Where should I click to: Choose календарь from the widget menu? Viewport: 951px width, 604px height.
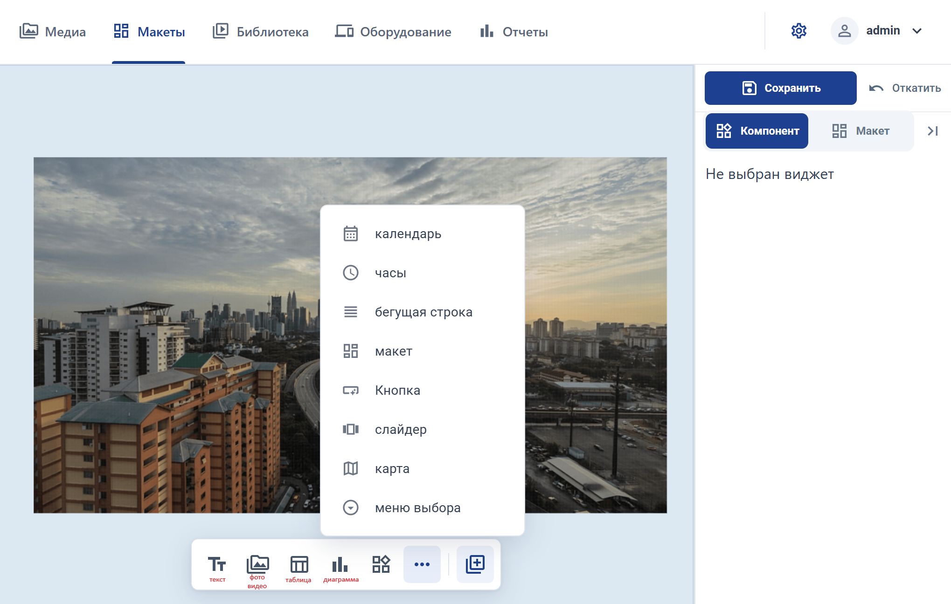coord(423,233)
